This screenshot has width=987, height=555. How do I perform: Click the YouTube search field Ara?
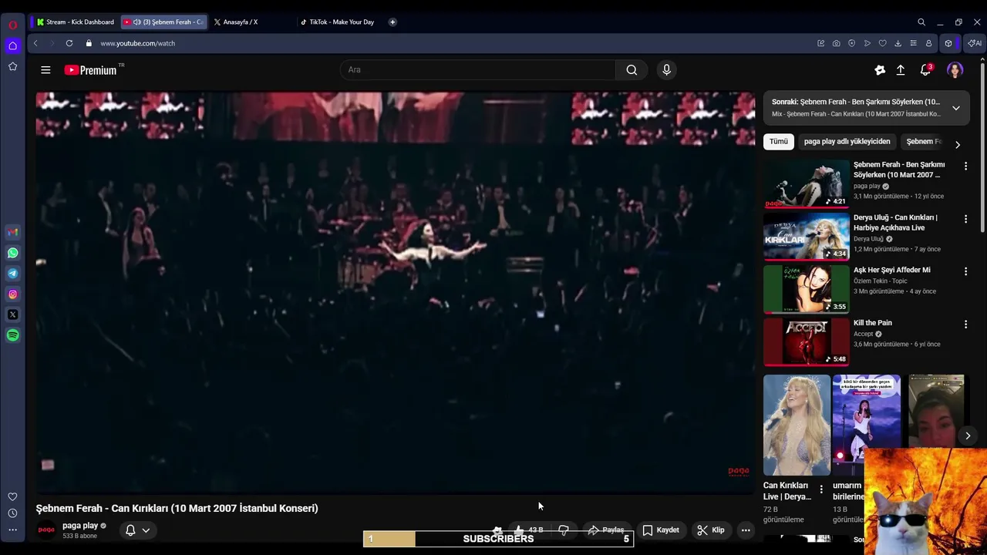point(478,70)
